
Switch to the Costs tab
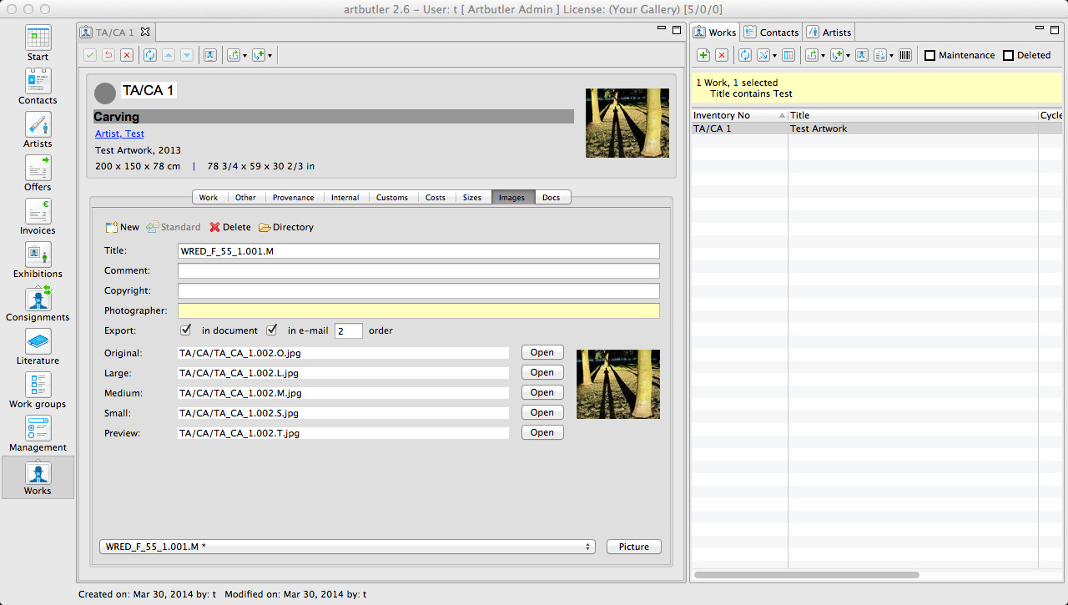[x=436, y=198]
